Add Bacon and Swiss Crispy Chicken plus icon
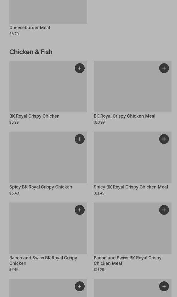Screen dimensions: 177x297 pyautogui.click(x=80, y=210)
